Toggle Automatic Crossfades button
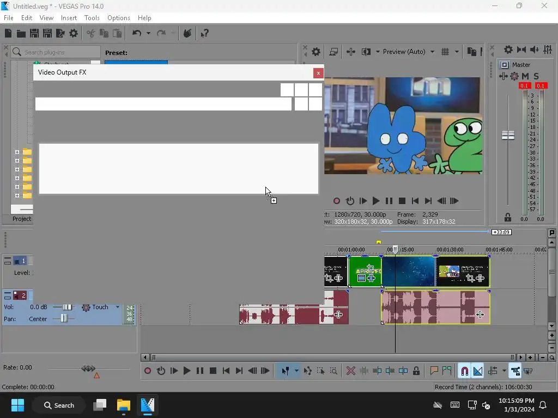This screenshot has width=558, height=418. point(478,371)
